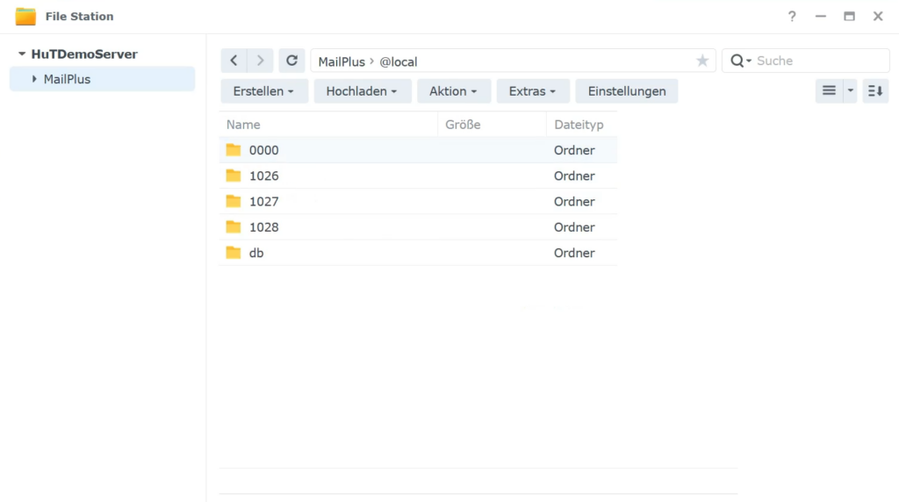The image size is (899, 502).
Task: Open the view mode dropdown arrow
Action: tap(850, 90)
